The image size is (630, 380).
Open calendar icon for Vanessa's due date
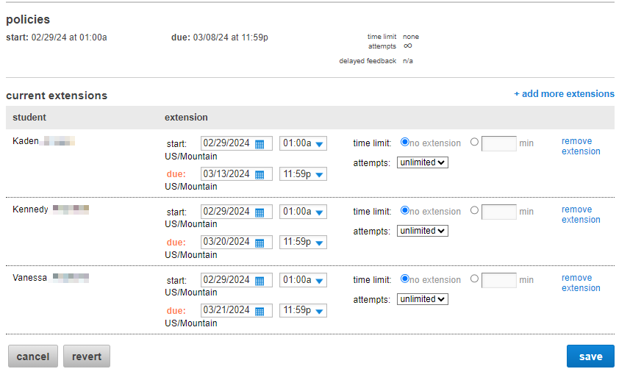pyautogui.click(x=259, y=311)
